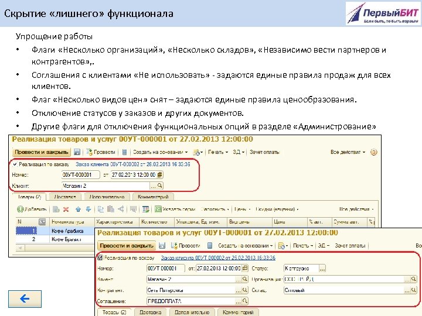Open Все действия menu in upper window header toolbar

pos(348,152)
